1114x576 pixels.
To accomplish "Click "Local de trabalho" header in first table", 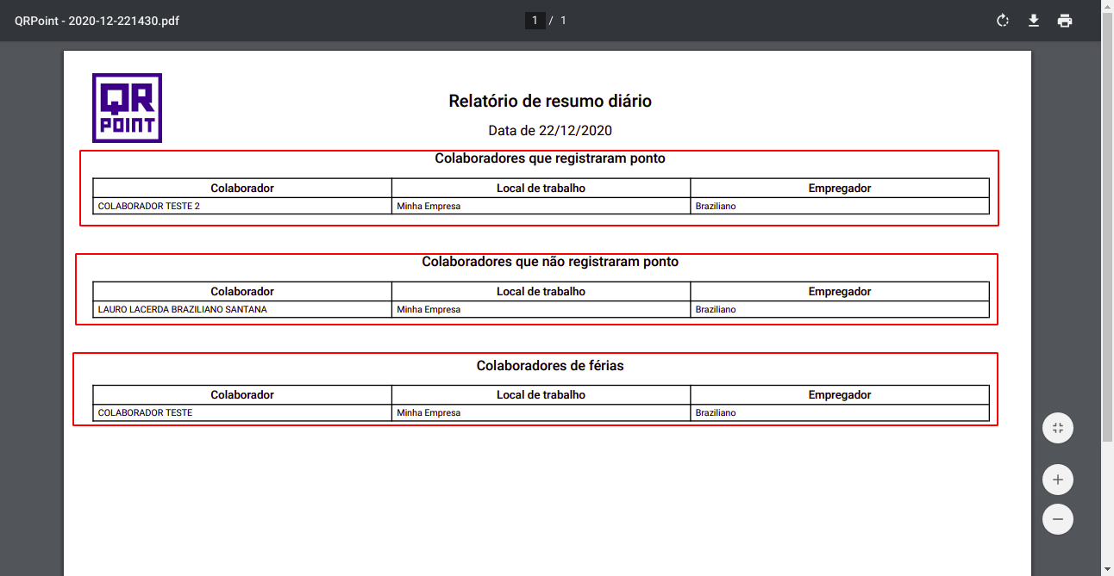I will [x=541, y=188].
